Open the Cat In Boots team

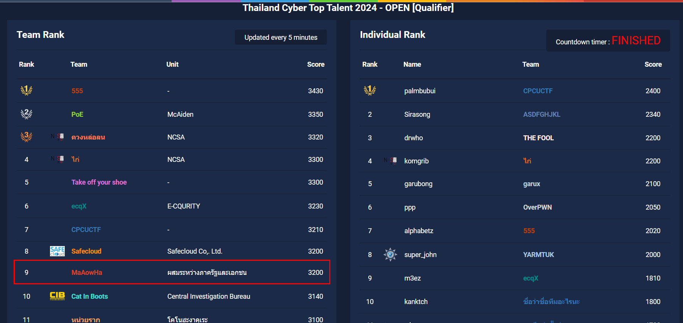tap(90, 296)
